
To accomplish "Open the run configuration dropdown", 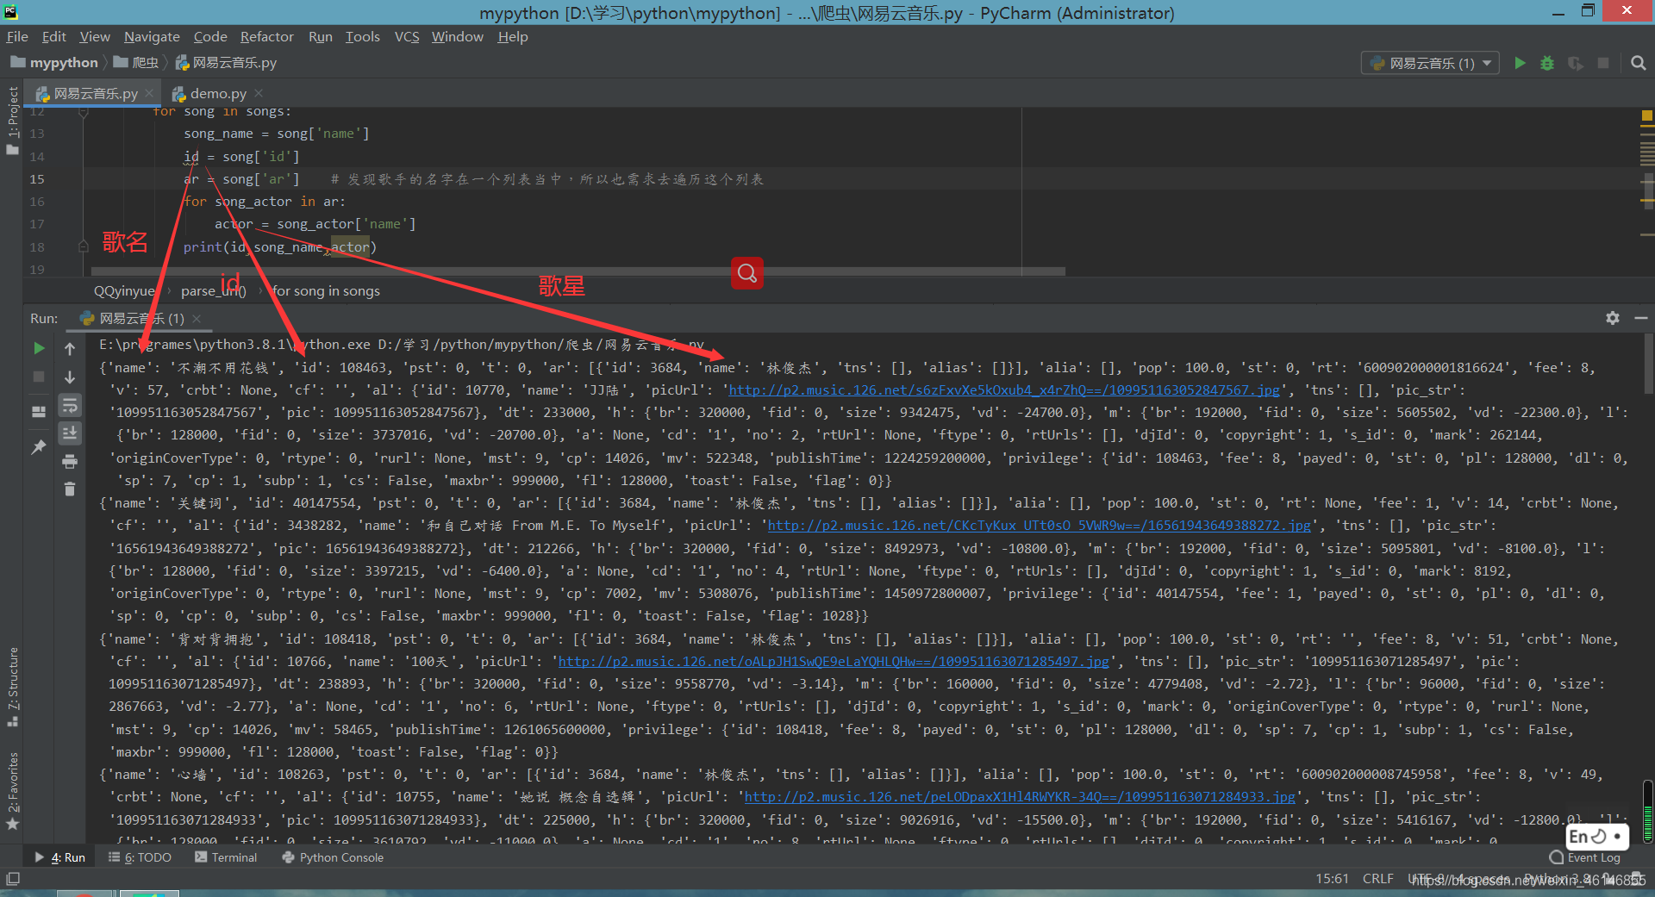I will (1431, 63).
